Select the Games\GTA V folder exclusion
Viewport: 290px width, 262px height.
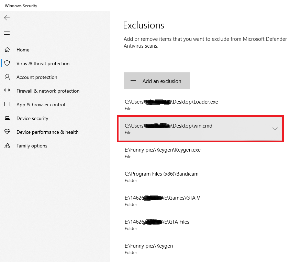pos(200,201)
